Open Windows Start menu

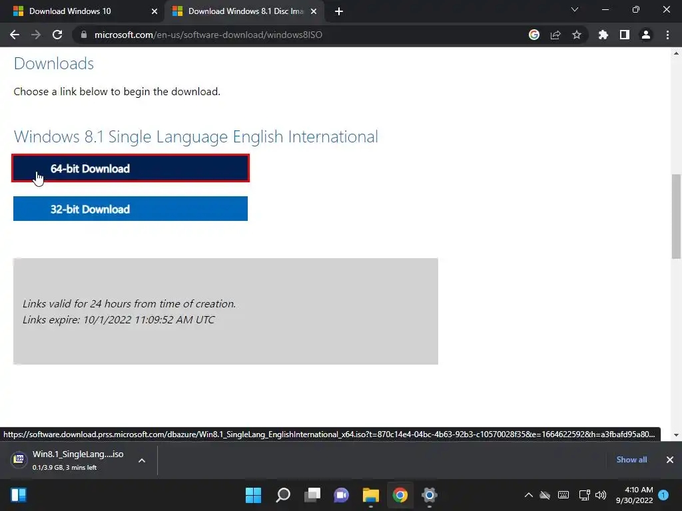(253, 495)
